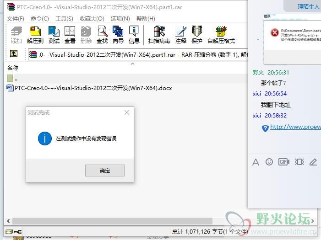Go up one folder level icon
The height and width of the screenshot is (240, 321).
pyautogui.click(x=14, y=54)
